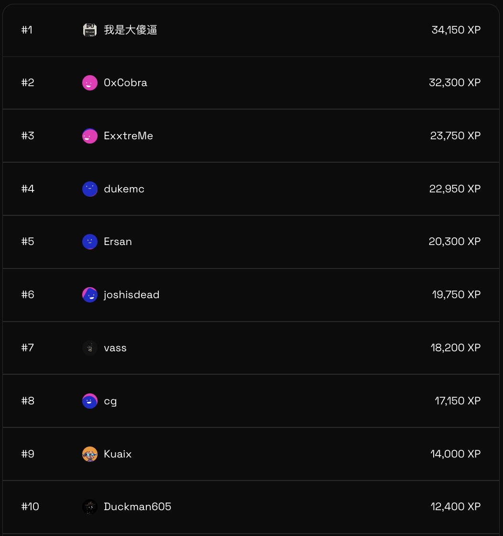Click the 18,200 XP value for vass
This screenshot has width=503, height=536.
pos(456,347)
